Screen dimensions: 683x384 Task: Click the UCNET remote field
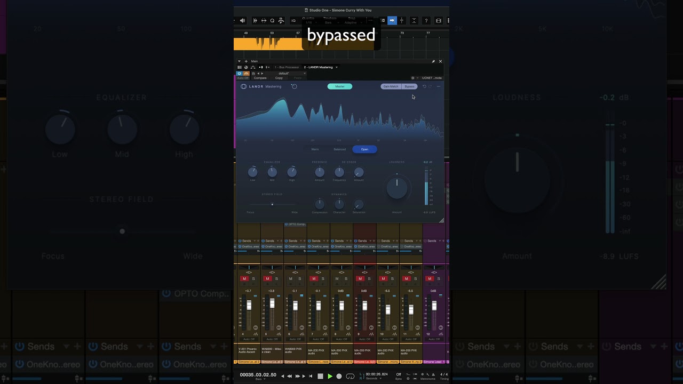click(432, 78)
